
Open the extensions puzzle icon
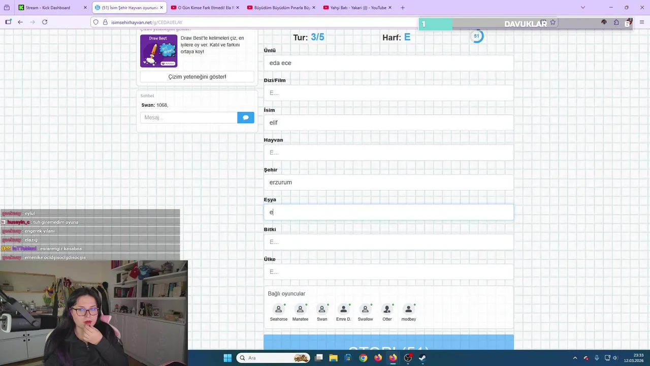[616, 22]
